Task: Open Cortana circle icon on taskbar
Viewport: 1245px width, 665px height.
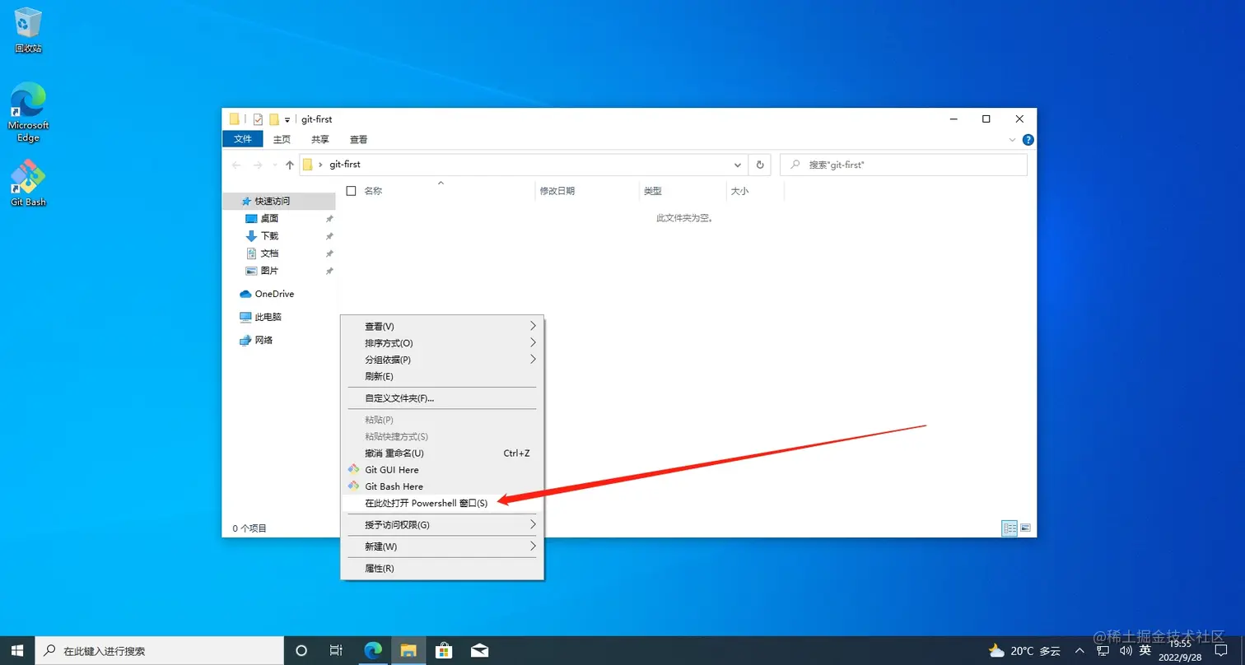Action: tap(301, 650)
